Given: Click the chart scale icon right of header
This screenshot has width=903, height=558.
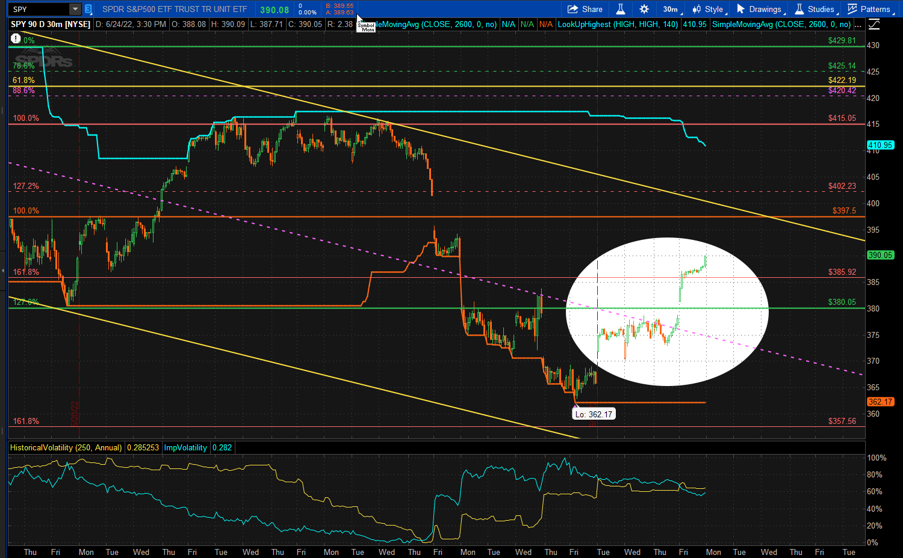Looking at the screenshot, I should click(x=874, y=25).
